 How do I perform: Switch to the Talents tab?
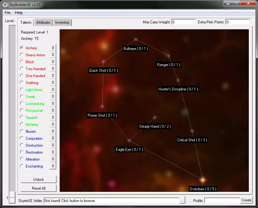coord(26,22)
